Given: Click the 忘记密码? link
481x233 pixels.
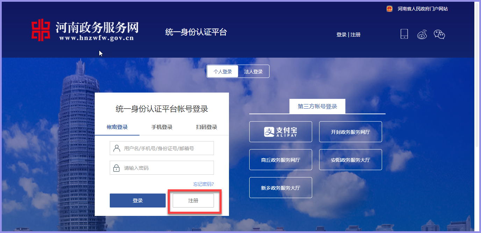Looking at the screenshot, I should (x=203, y=184).
